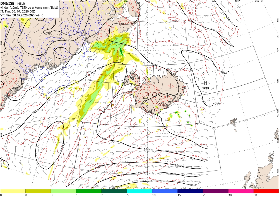Click the '70N' latitude label
This screenshot has width=279, height=197.
point(257,1)
